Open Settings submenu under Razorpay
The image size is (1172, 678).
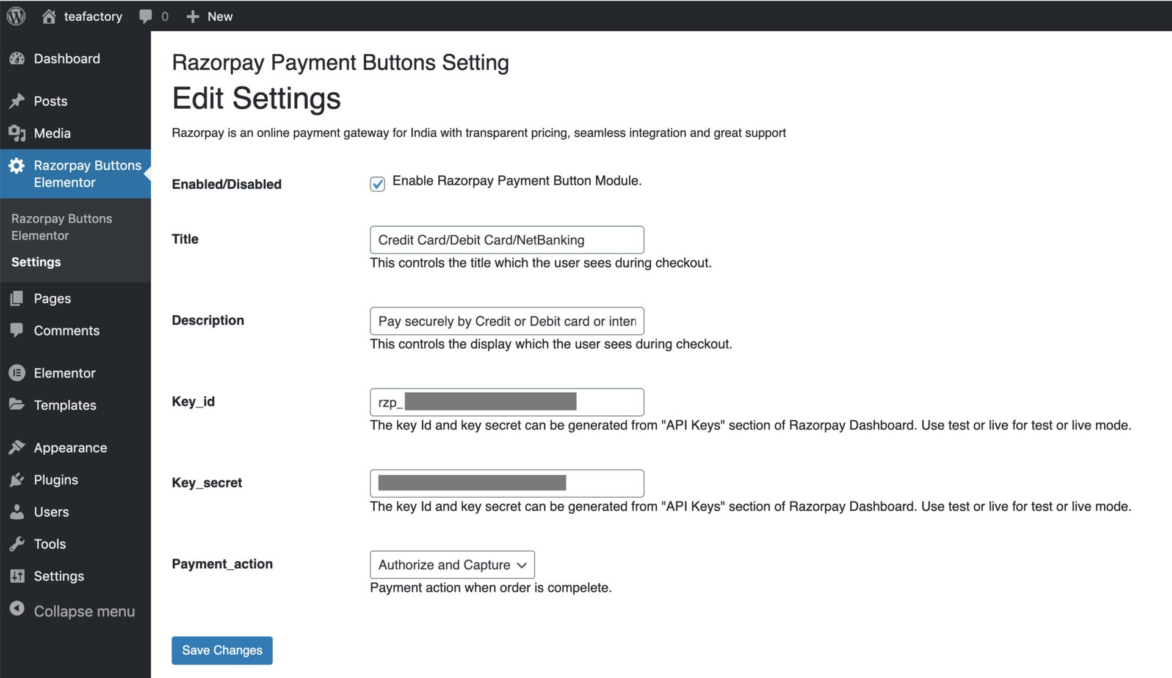[36, 261]
